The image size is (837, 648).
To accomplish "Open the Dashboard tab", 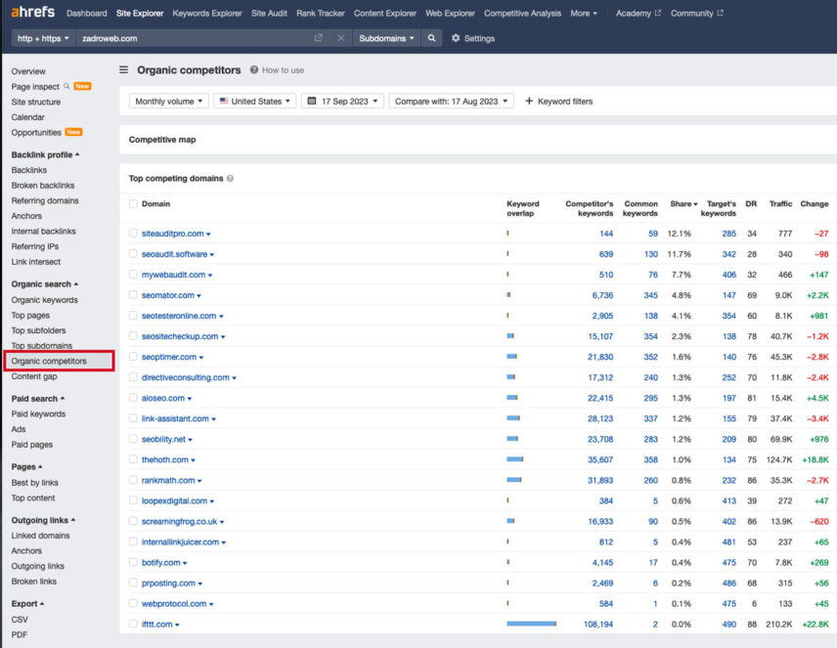I will point(86,13).
